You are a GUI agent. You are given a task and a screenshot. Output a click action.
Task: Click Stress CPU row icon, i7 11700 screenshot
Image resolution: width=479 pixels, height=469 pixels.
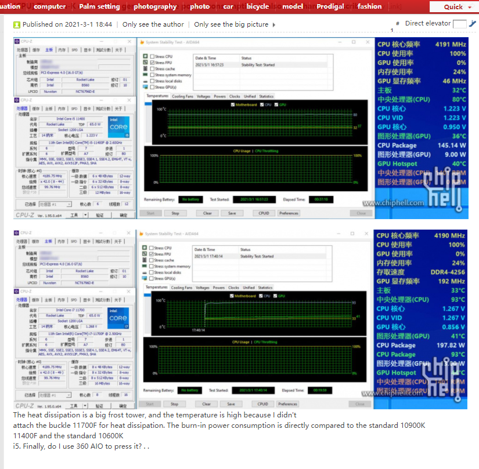145,248
